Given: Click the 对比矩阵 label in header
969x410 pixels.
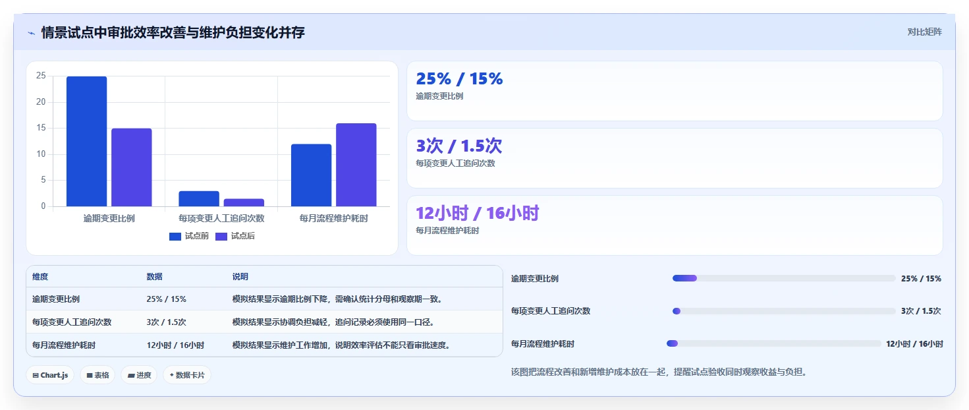Looking at the screenshot, I should (924, 32).
